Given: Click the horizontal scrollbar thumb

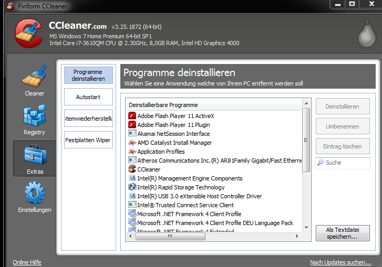Looking at the screenshot, I should click(170, 236).
